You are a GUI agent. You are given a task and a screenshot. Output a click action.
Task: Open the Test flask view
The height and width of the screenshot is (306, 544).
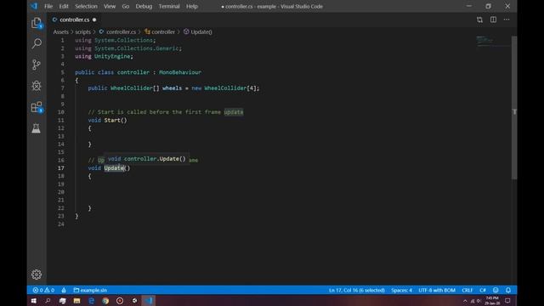pos(36,128)
